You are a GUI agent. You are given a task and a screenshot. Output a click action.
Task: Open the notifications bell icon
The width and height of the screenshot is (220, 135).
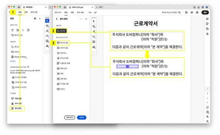click(x=199, y=7)
